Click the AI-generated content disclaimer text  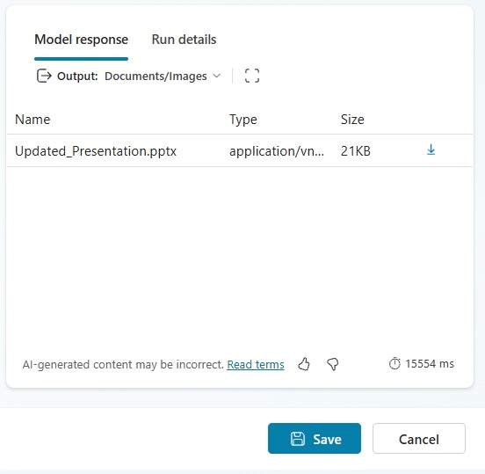click(x=123, y=364)
